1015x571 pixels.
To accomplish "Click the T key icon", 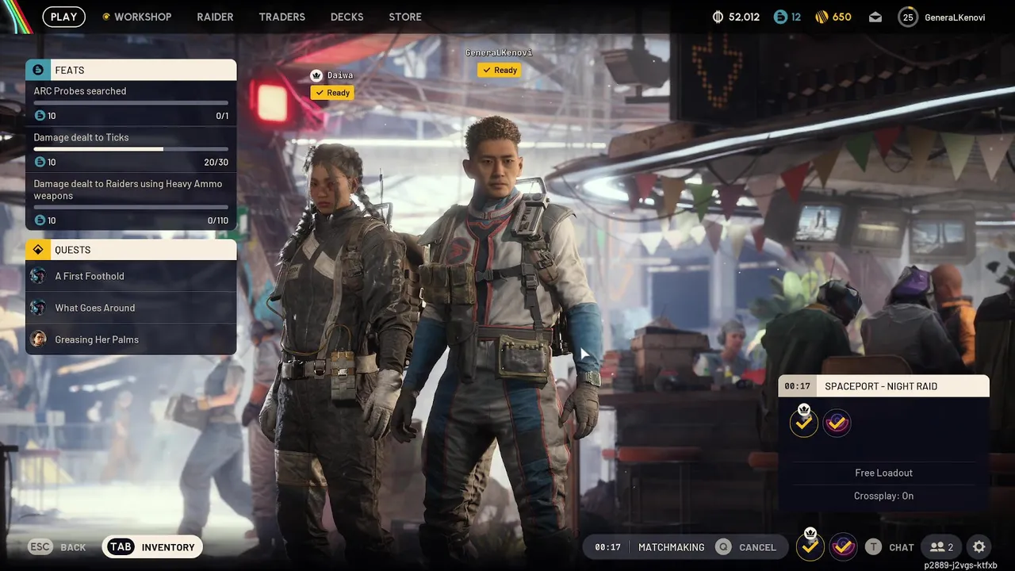I will tap(873, 546).
